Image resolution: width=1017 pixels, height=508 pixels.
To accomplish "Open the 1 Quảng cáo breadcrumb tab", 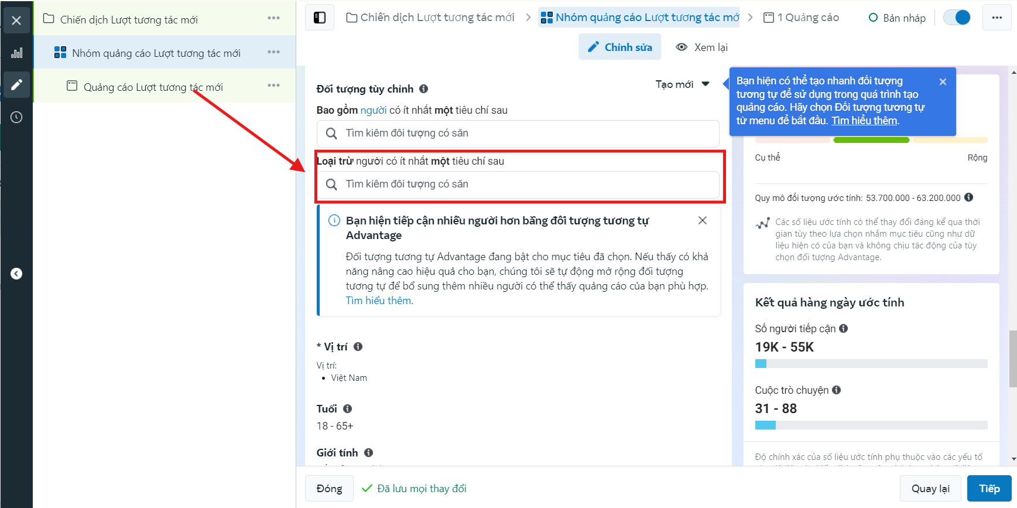I will pos(802,18).
